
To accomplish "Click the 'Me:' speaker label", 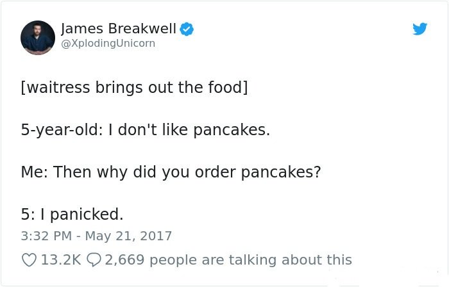I will coord(35,172).
